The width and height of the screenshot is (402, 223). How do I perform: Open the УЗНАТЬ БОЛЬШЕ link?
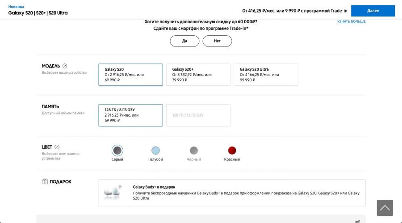coord(352,21)
